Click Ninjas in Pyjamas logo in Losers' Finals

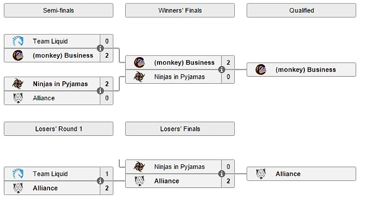[x=139, y=166]
